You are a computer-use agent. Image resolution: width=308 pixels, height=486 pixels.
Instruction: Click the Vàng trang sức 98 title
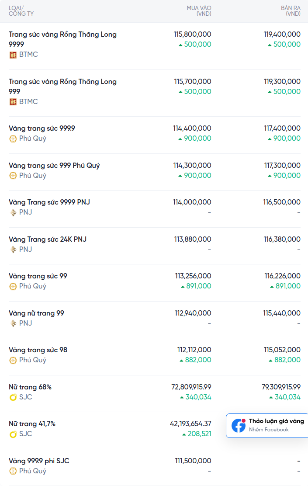(x=38, y=350)
